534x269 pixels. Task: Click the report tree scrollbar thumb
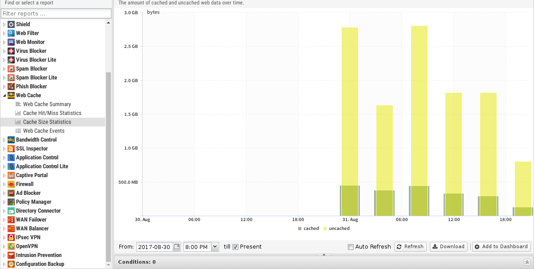[x=108, y=166]
